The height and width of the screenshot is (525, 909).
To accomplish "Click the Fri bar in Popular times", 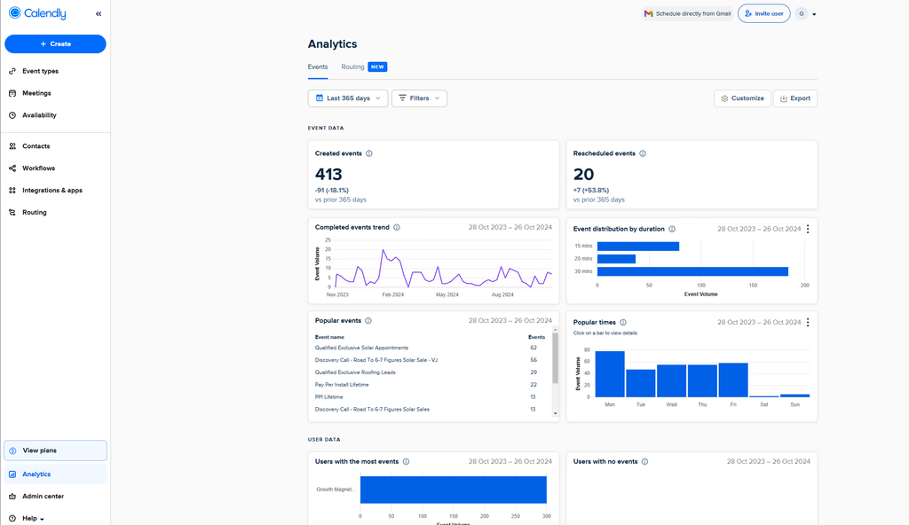I will pos(733,380).
